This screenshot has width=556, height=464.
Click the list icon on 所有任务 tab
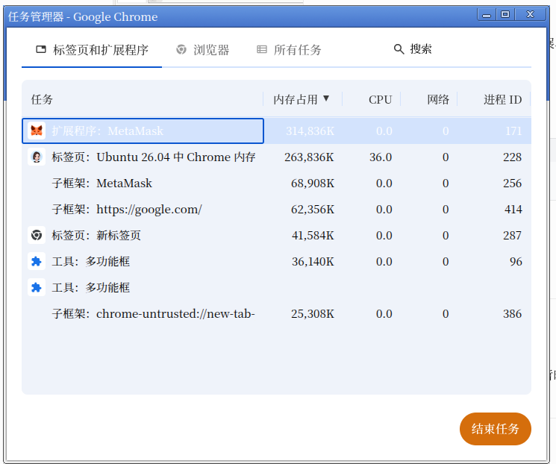[x=262, y=49]
